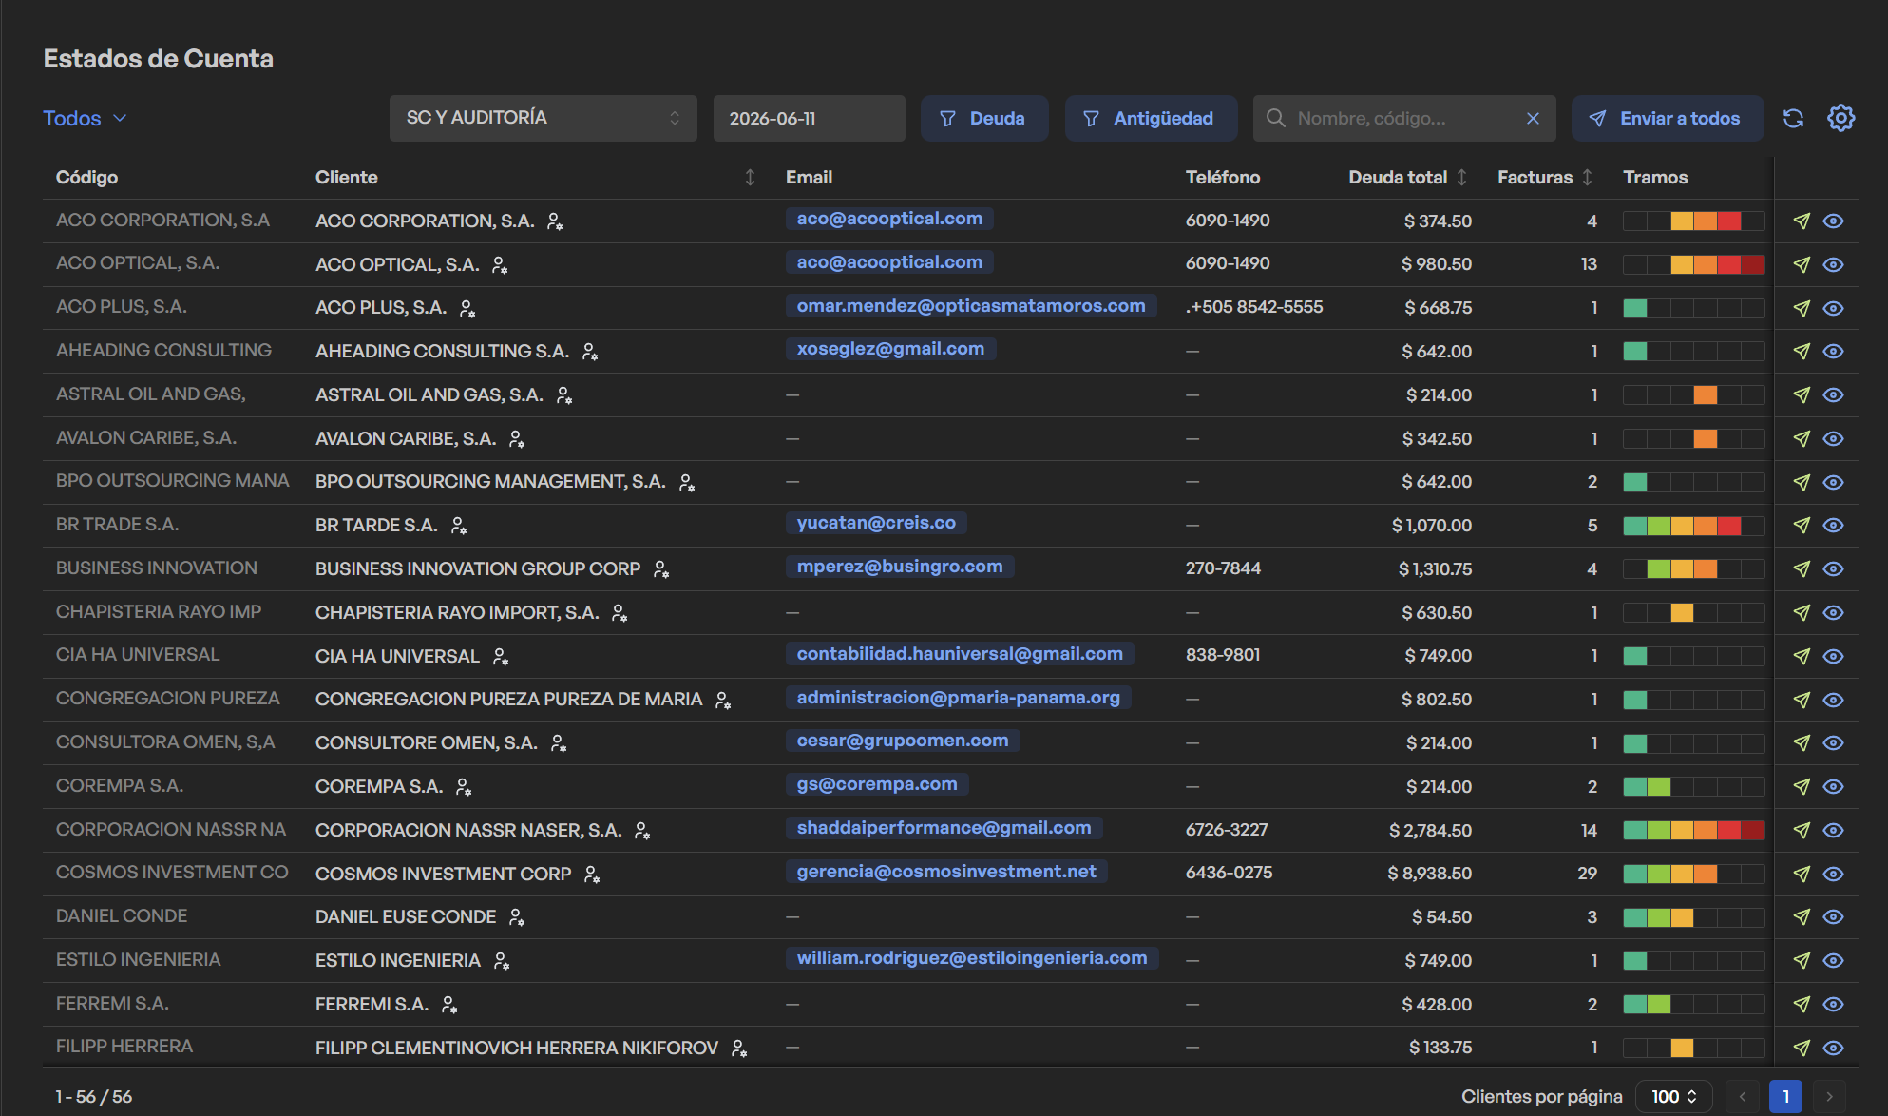1888x1116 pixels.
Task: Open the settings gear icon
Action: 1840,118
